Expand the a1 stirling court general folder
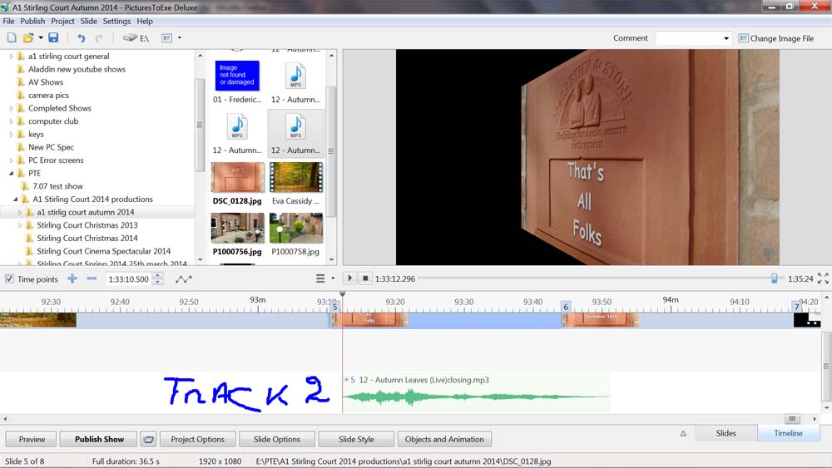 11,57
